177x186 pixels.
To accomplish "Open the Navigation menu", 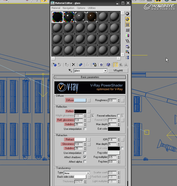I will (x=68, y=8).
